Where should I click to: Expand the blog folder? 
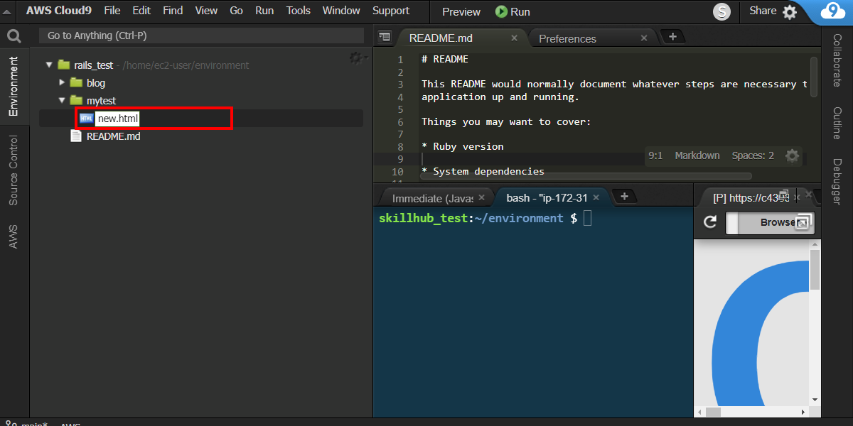point(62,82)
